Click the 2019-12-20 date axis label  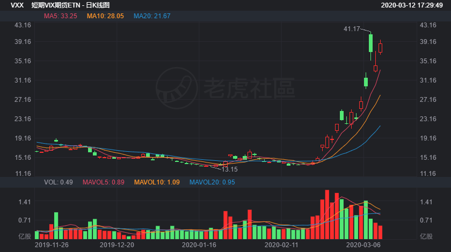click(117, 245)
